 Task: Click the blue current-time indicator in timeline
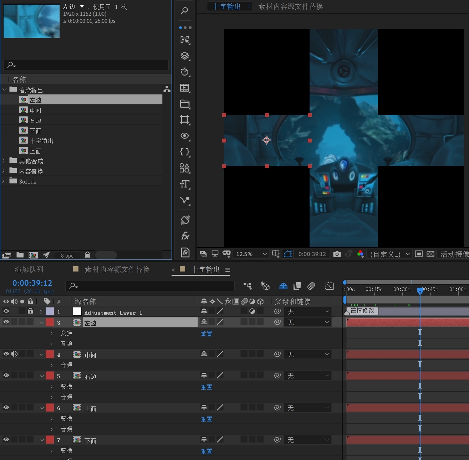(x=420, y=290)
